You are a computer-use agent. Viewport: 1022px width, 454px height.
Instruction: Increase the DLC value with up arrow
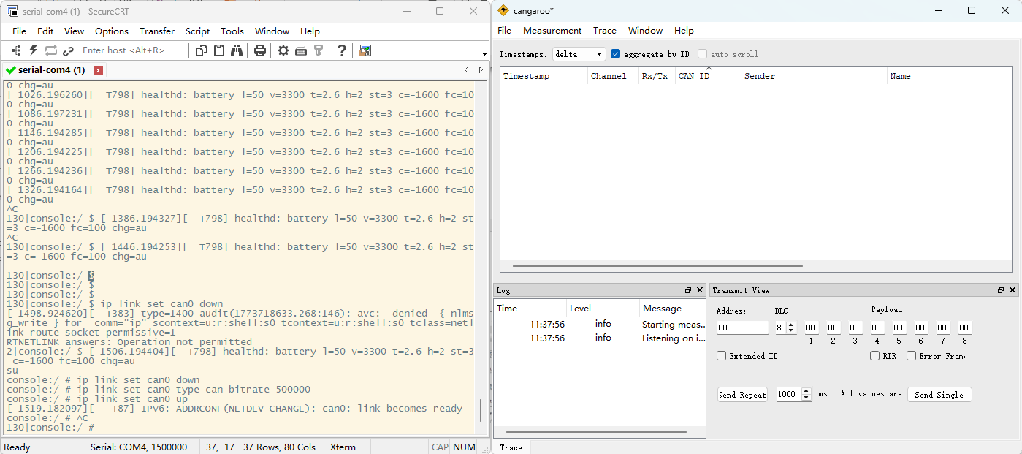coord(791,325)
